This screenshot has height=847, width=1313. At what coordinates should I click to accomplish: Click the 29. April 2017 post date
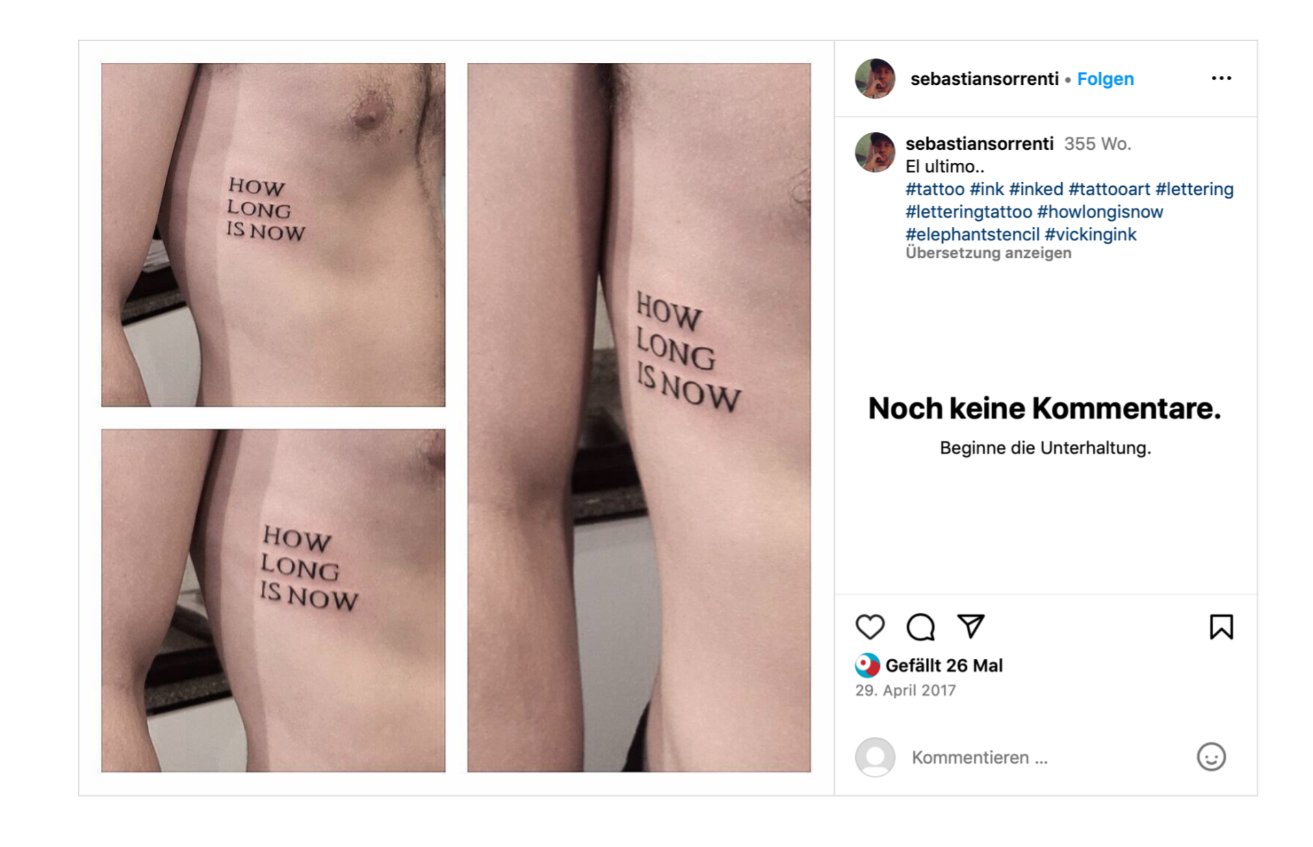[905, 690]
